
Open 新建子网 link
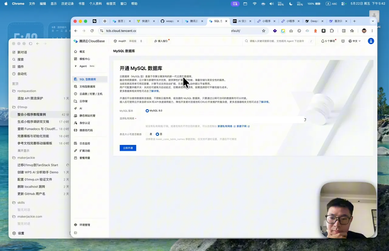(x=241, y=126)
